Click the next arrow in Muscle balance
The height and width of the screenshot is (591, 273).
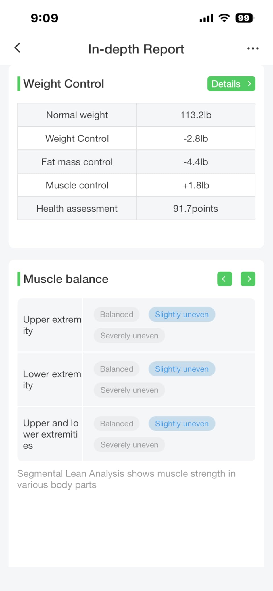248,279
